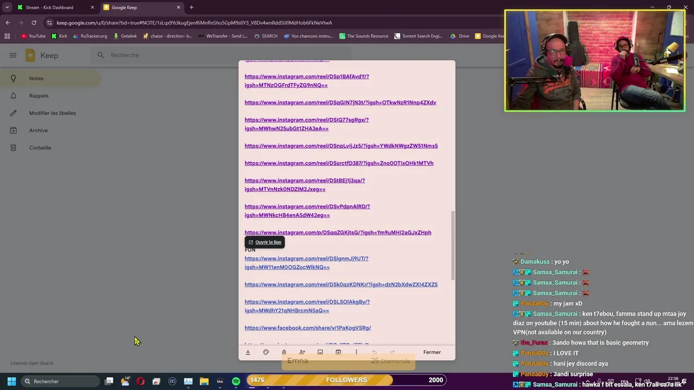Screen dimensions: 694x390
Task: Click the taskbar Rechercher search box
Action: pos(60,381)
